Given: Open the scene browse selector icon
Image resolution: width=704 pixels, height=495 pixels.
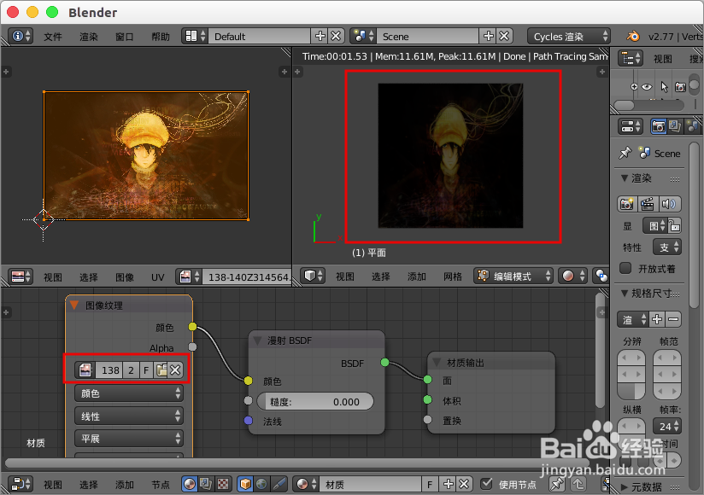Looking at the screenshot, I should point(363,37).
